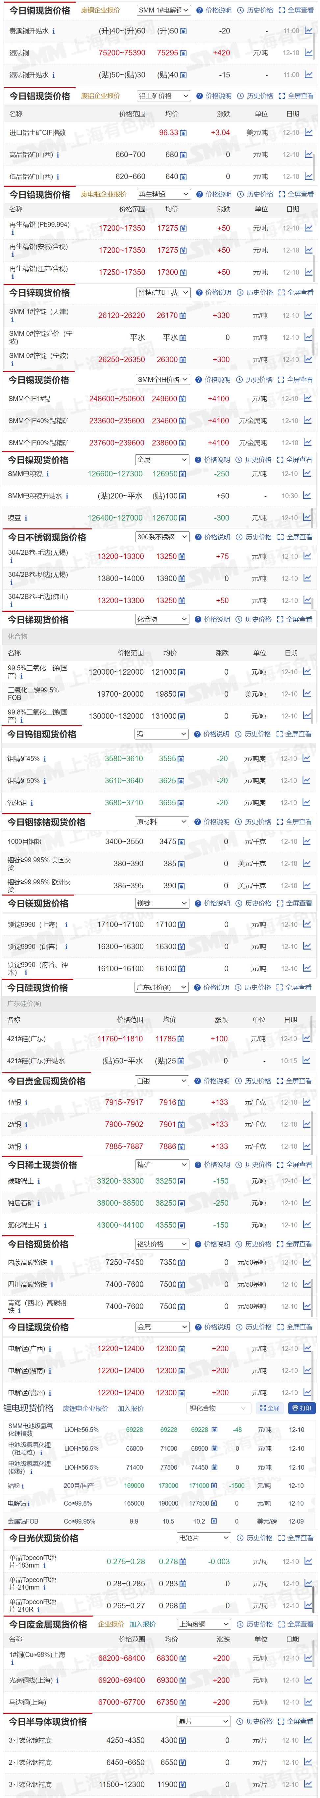Click price range 248600~250600 in tin table
This screenshot has height=1798, width=320.
[x=116, y=399]
